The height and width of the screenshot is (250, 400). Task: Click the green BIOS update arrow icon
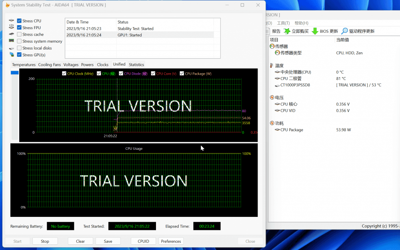click(x=315, y=31)
